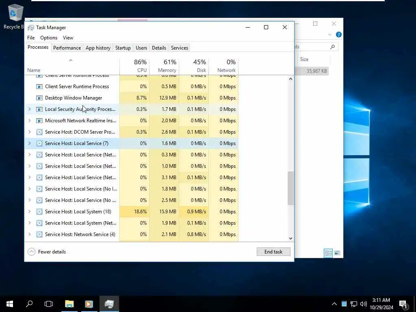Open the View menu
The width and height of the screenshot is (416, 312).
pos(68,38)
